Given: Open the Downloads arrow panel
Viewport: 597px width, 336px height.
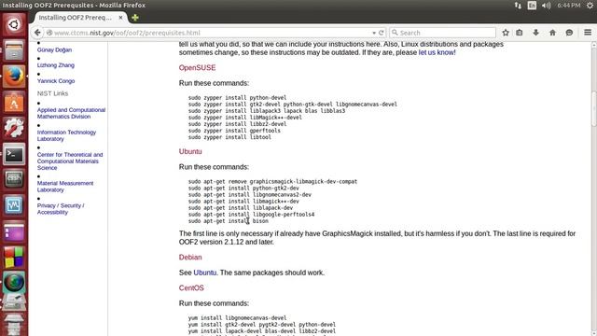Looking at the screenshot, I should point(535,33).
